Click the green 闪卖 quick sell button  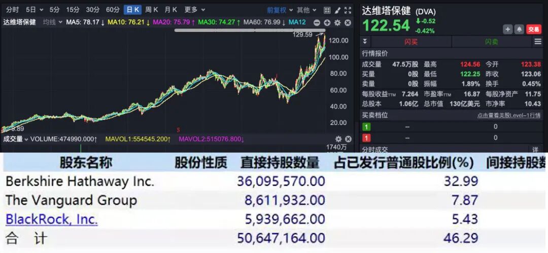coord(492,42)
